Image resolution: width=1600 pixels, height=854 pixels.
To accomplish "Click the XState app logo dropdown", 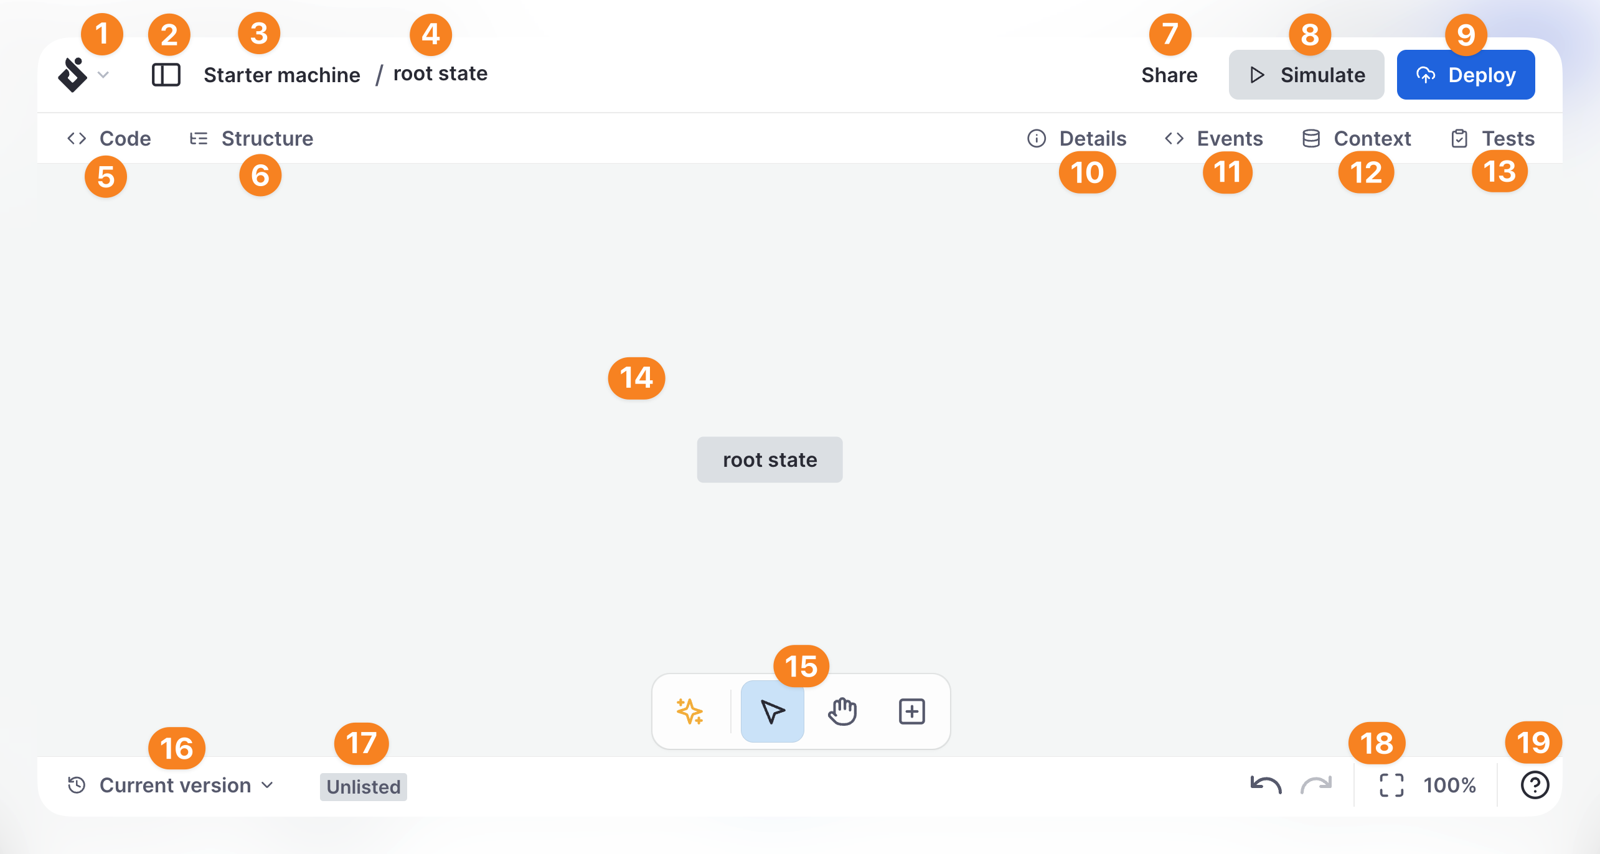I will tap(85, 73).
